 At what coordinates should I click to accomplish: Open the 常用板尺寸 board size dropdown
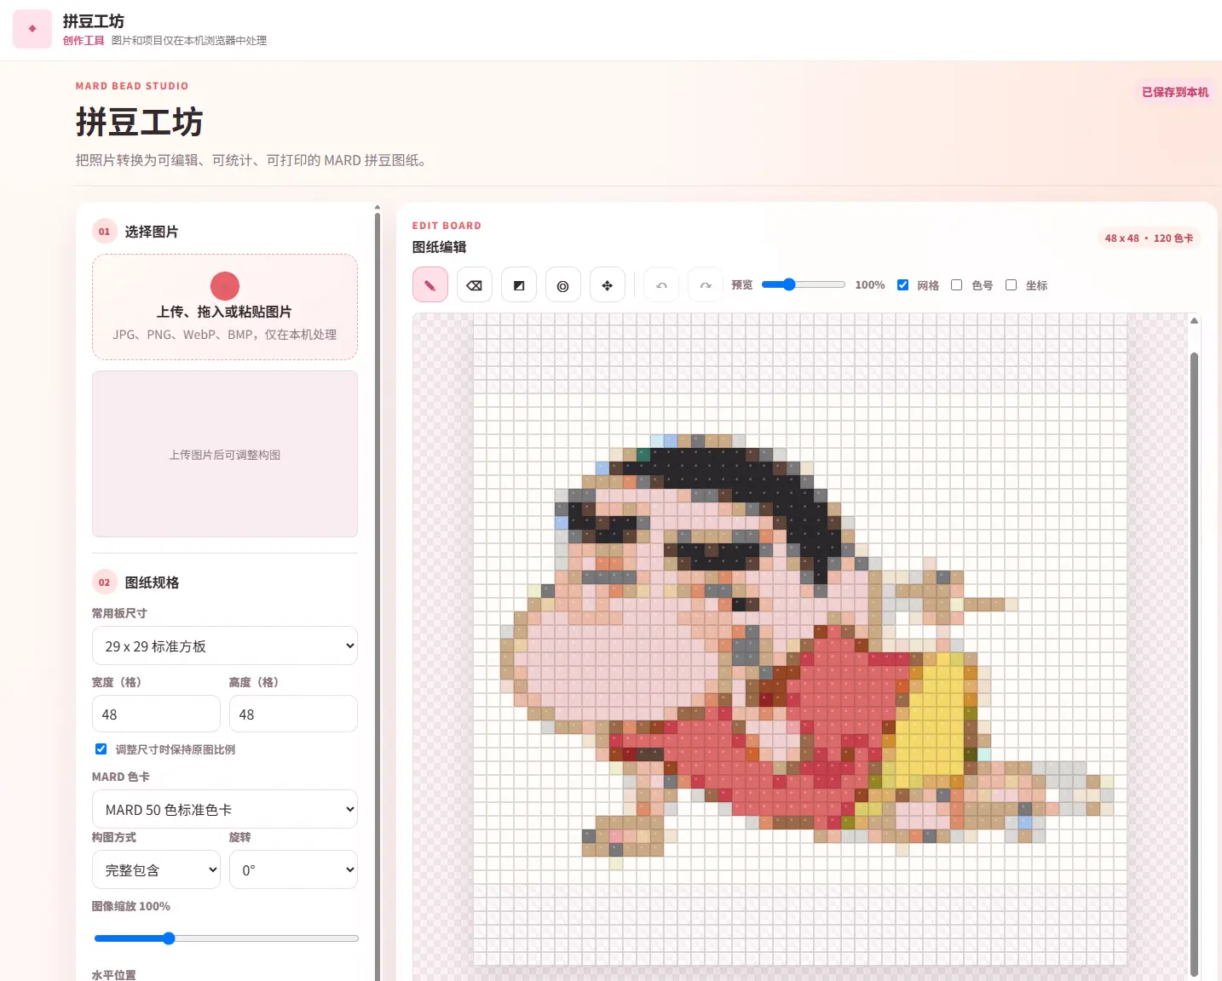click(x=225, y=646)
